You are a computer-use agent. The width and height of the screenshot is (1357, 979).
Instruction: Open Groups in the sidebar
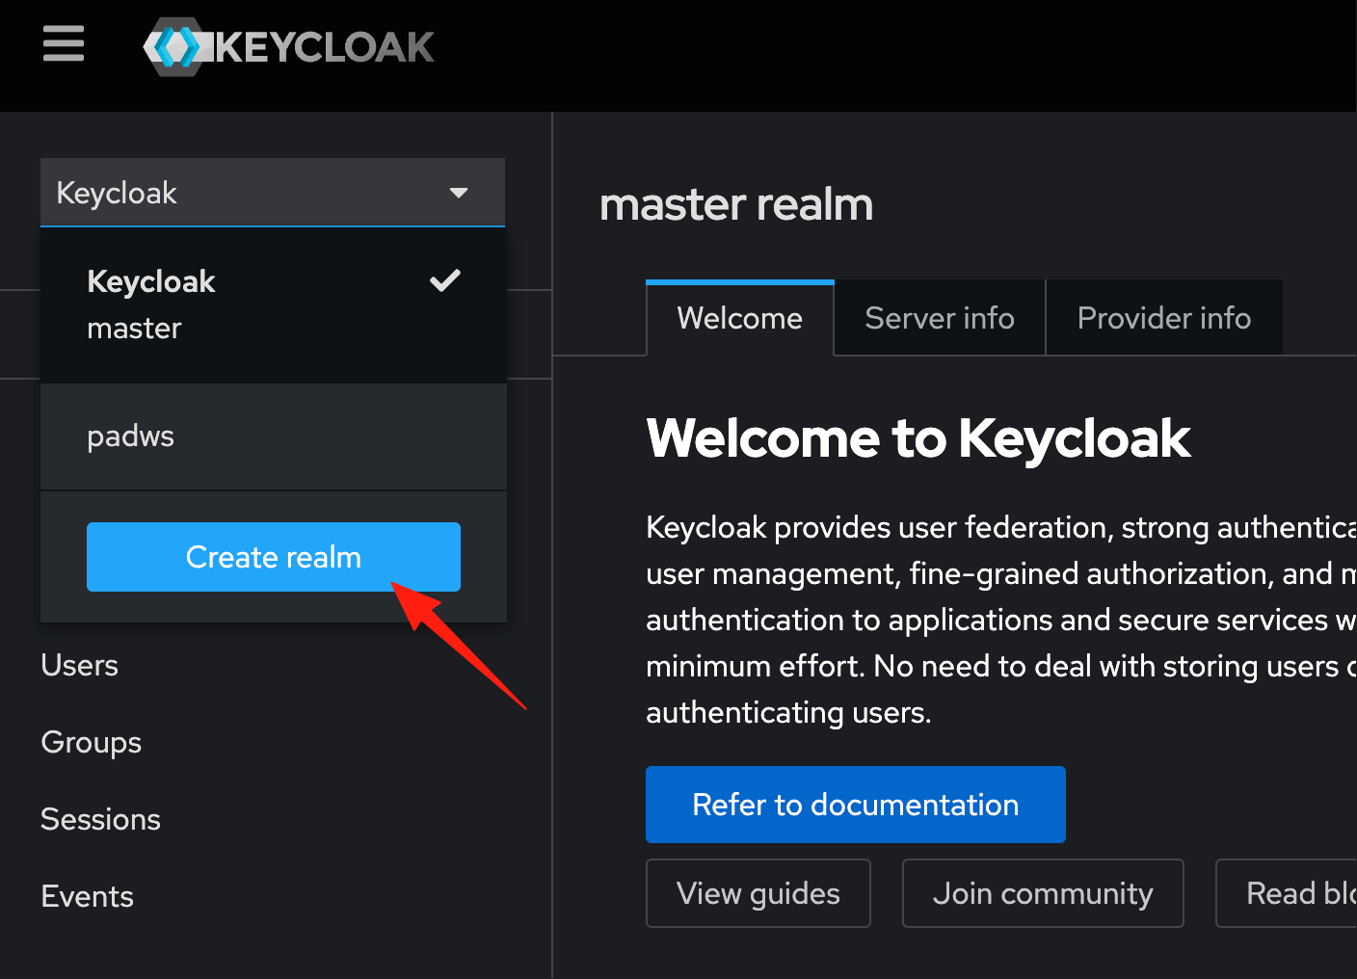tap(92, 742)
